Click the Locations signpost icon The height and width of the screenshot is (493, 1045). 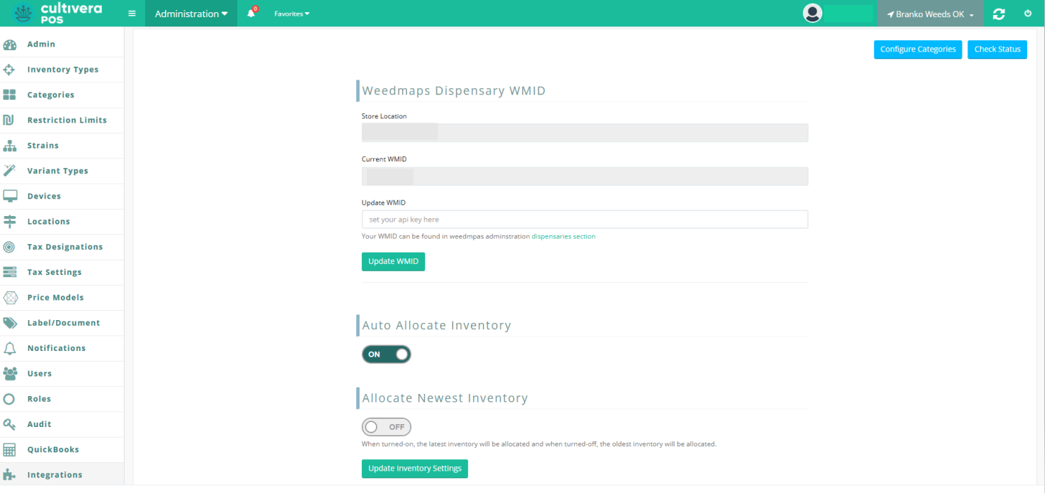pyautogui.click(x=9, y=222)
